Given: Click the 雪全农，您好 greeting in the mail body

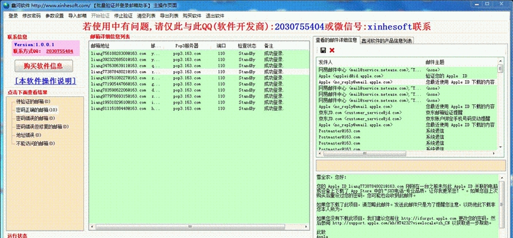Looking at the screenshot, I should (x=331, y=177).
